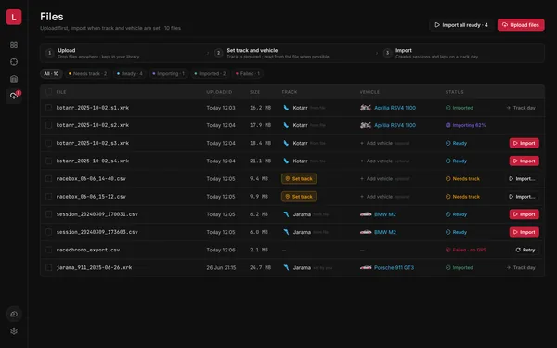Click Kotarr track outline icon in kotarr s3 row

pos(286,143)
